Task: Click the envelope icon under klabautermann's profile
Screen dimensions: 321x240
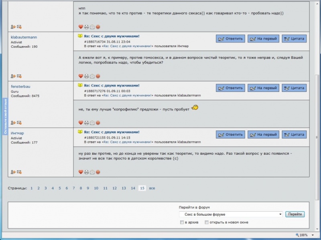Action: tap(19, 76)
